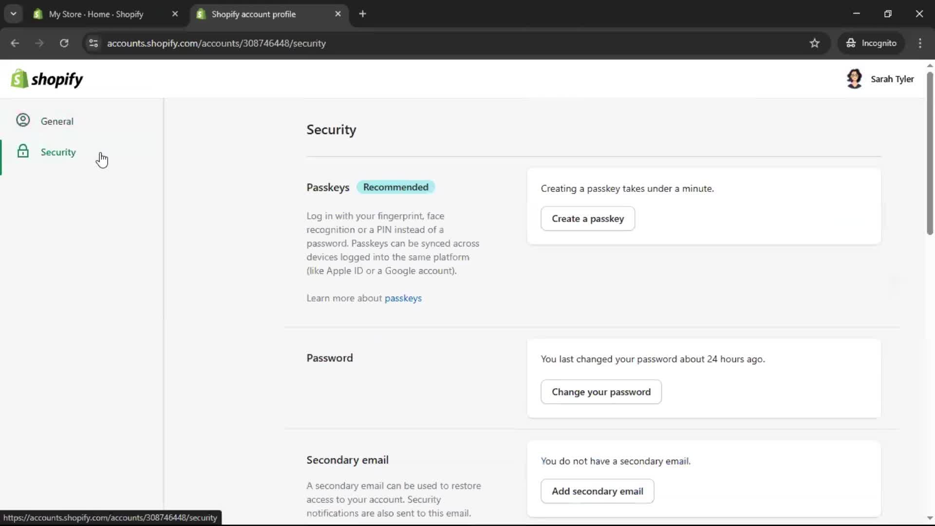Click the back navigation arrow
This screenshot has height=526, width=935.
point(15,43)
